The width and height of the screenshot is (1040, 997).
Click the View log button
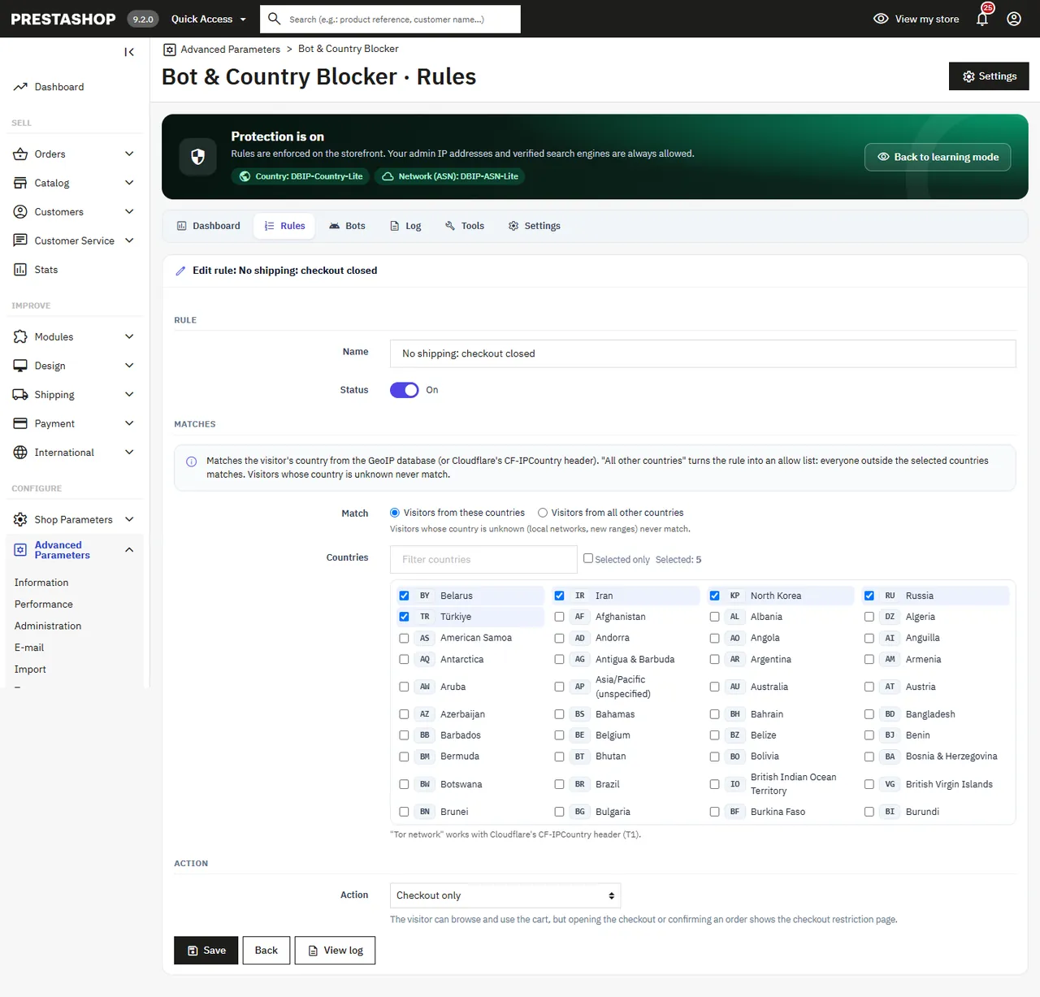335,951
